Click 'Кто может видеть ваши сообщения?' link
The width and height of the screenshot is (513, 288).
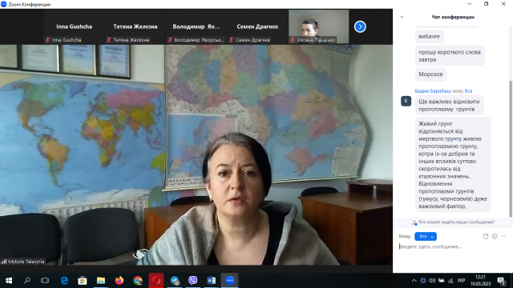(456, 222)
